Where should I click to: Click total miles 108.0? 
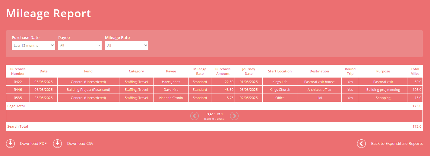[417, 90]
